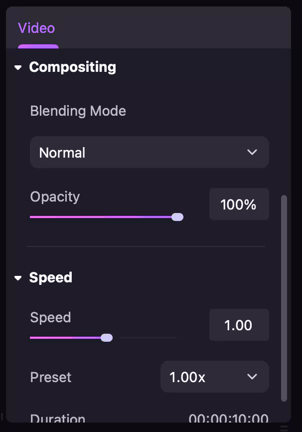Click the Speed slider handle
Screen dimensions: 302x432
click(107, 338)
